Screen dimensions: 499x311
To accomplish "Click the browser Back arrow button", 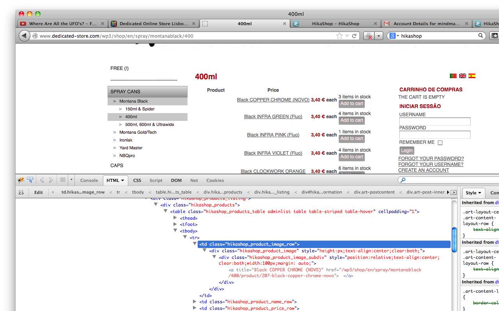I will 24,36.
